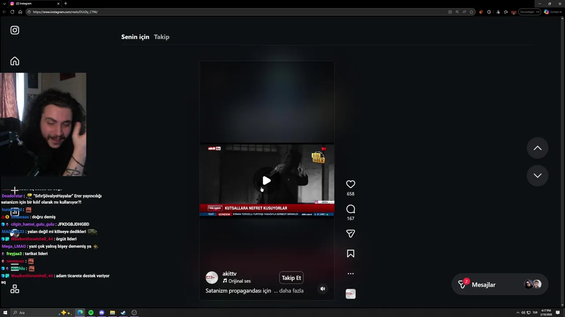Click chat username 'cilgin_hamsi_gulu_gulu'
The width and height of the screenshot is (565, 317).
pyautogui.click(x=32, y=225)
